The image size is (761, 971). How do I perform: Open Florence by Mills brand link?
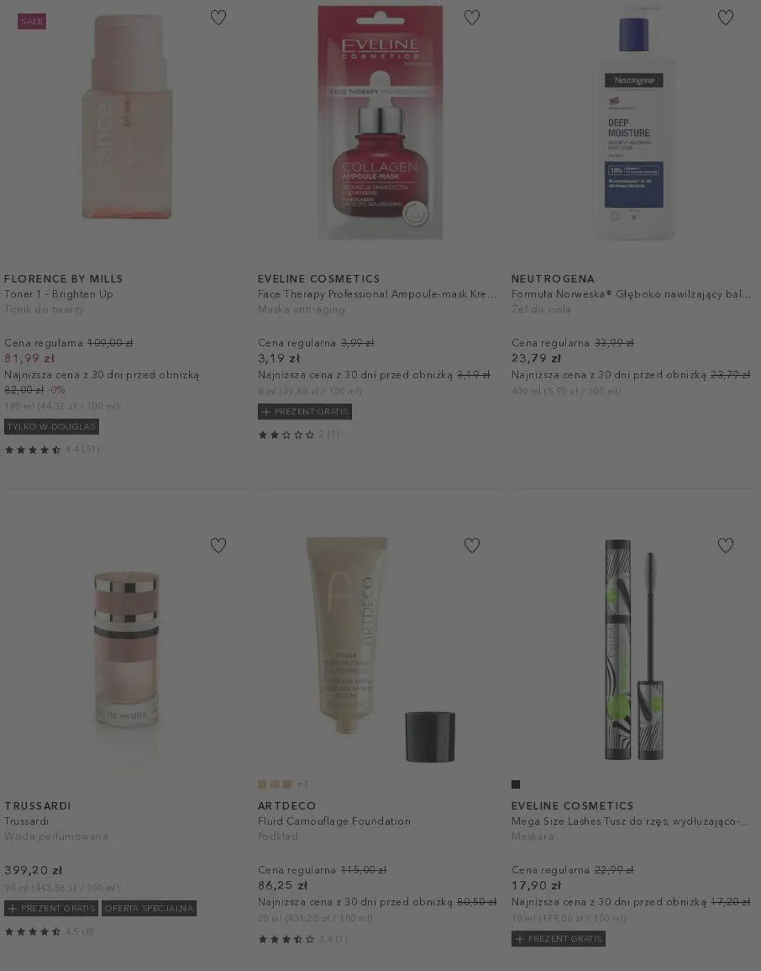point(63,278)
